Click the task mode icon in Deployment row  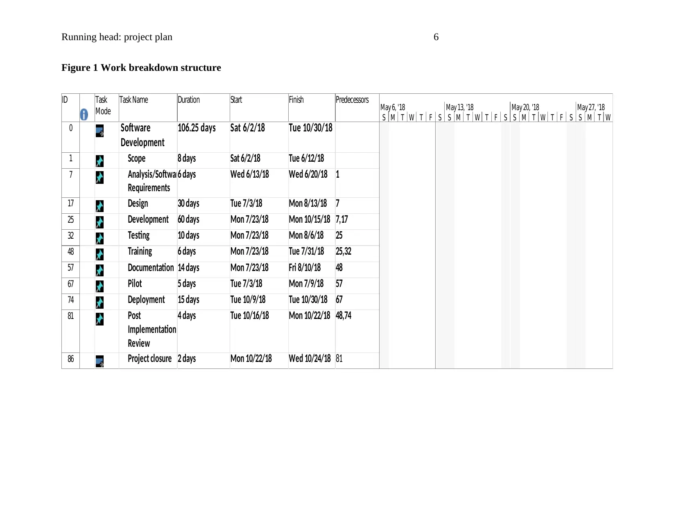99,302
